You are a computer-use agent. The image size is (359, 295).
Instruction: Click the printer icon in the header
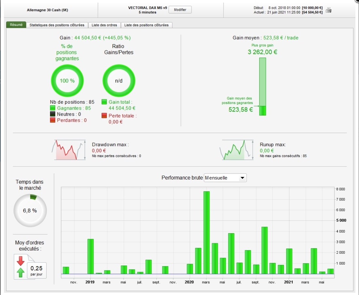(x=329, y=10)
